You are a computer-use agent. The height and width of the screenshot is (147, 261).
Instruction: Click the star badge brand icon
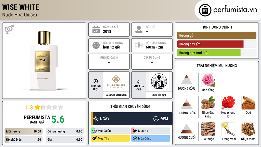(x=96, y=81)
